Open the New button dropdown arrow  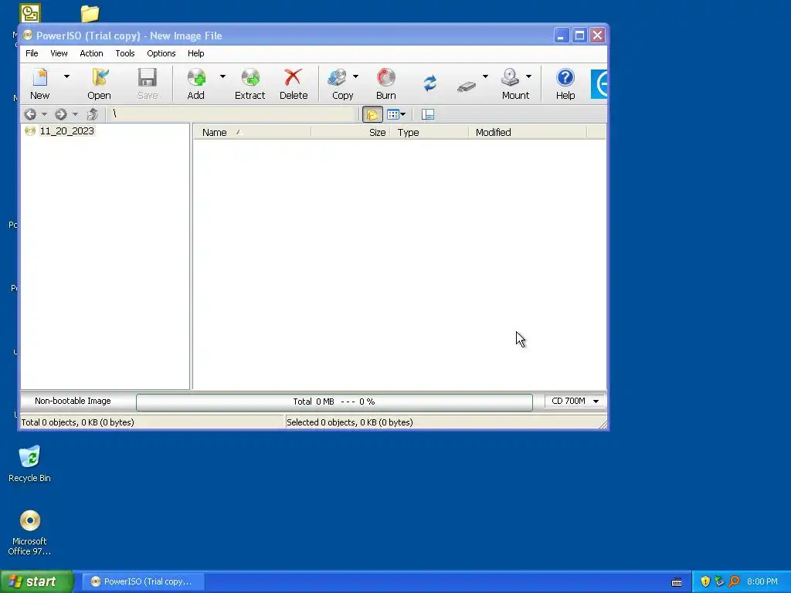point(66,76)
